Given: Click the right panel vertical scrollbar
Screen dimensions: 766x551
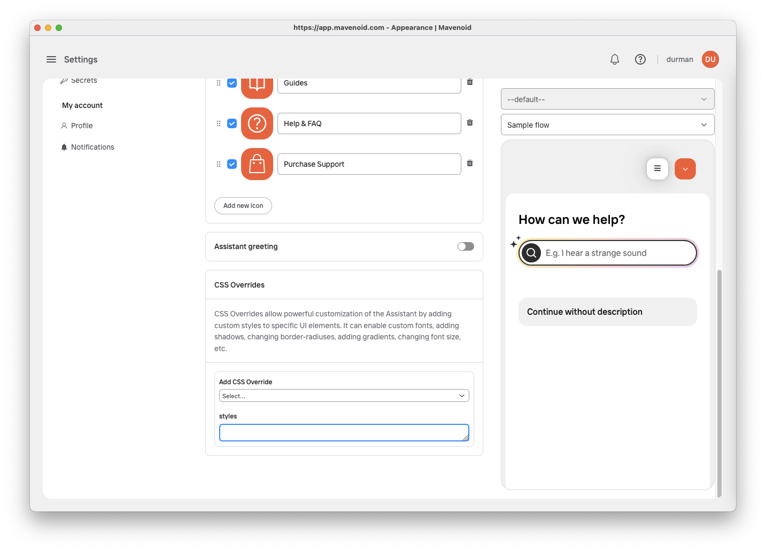Looking at the screenshot, I should tap(719, 383).
